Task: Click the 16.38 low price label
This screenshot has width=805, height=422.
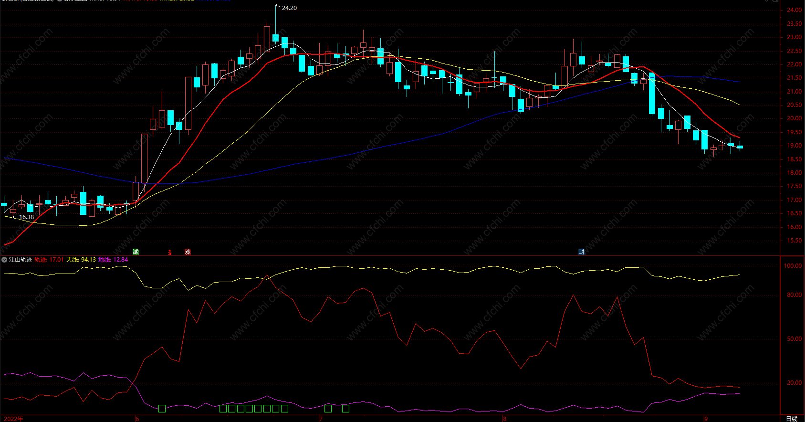Action: [x=27, y=217]
